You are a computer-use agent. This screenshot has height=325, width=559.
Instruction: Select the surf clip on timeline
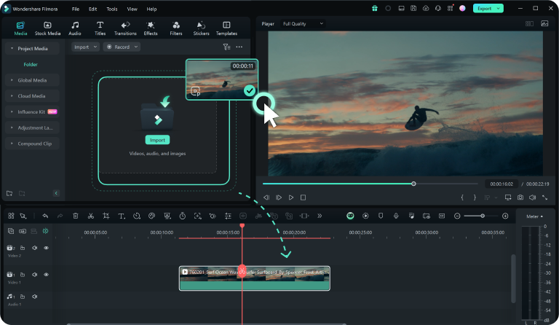pyautogui.click(x=254, y=278)
